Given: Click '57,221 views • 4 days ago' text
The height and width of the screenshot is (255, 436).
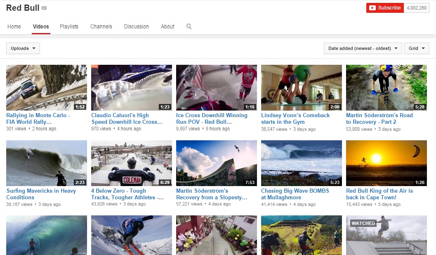Looking at the screenshot, I should 203,204.
